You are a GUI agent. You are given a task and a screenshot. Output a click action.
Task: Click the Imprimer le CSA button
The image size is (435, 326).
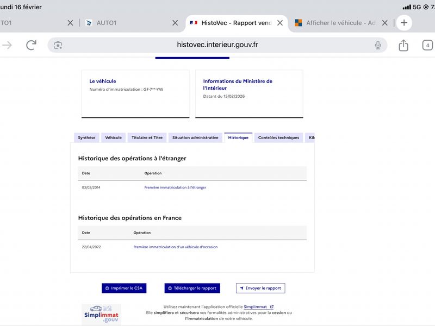point(124,288)
